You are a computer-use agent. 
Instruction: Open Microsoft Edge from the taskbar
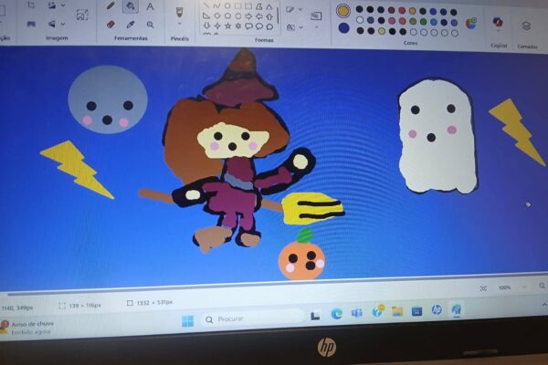[x=336, y=313]
